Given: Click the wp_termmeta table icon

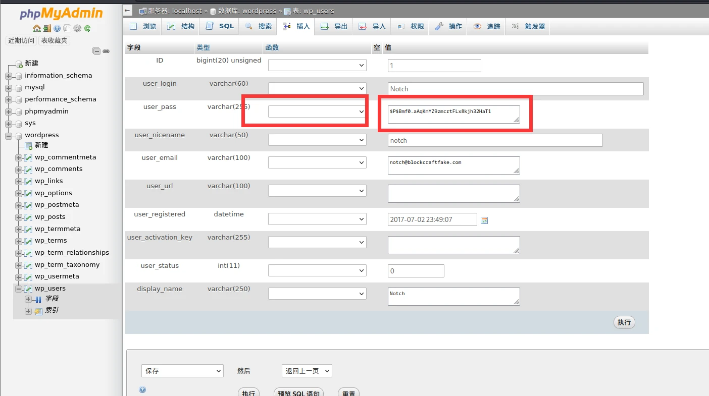Looking at the screenshot, I should [28, 229].
